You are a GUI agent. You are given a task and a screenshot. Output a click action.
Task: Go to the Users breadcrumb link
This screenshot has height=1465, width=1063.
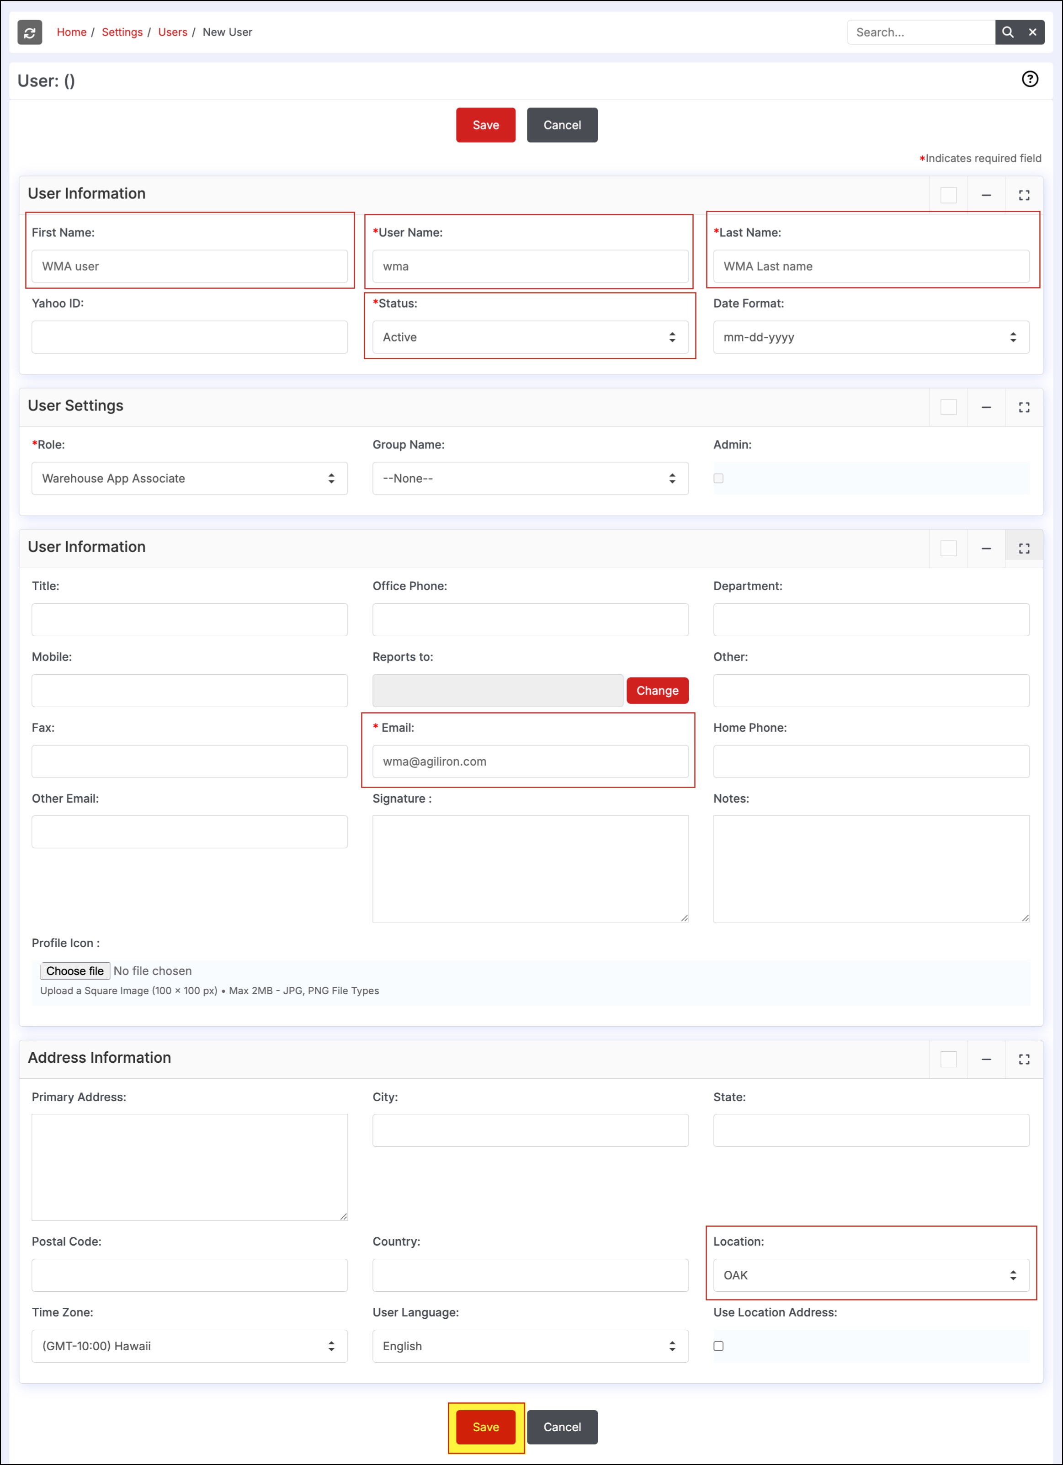pos(172,32)
